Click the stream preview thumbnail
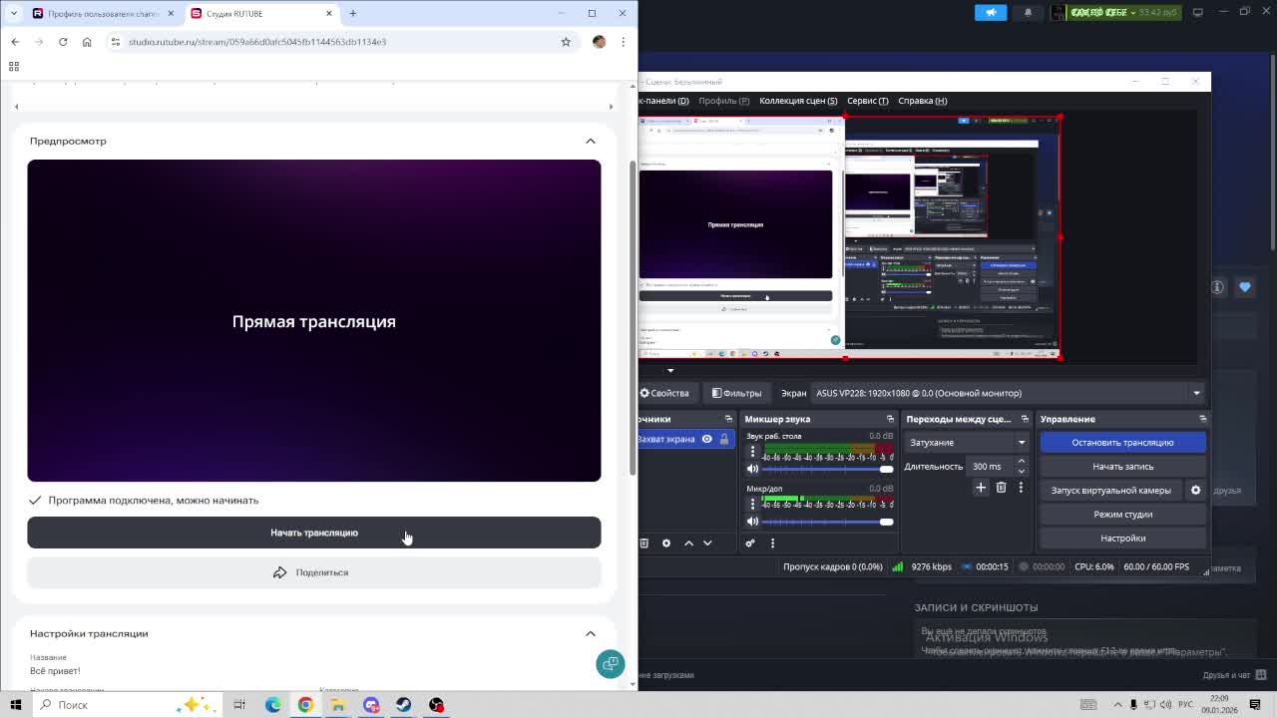1277x718 pixels. [x=314, y=320]
